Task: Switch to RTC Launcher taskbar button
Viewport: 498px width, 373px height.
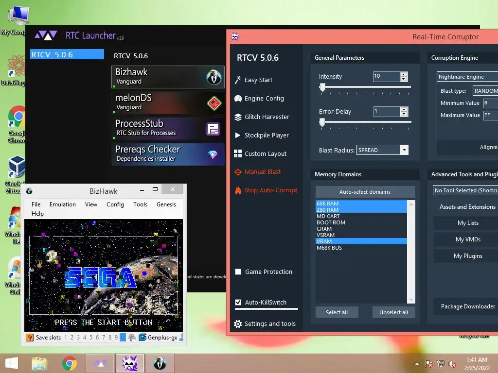Action: 100,363
